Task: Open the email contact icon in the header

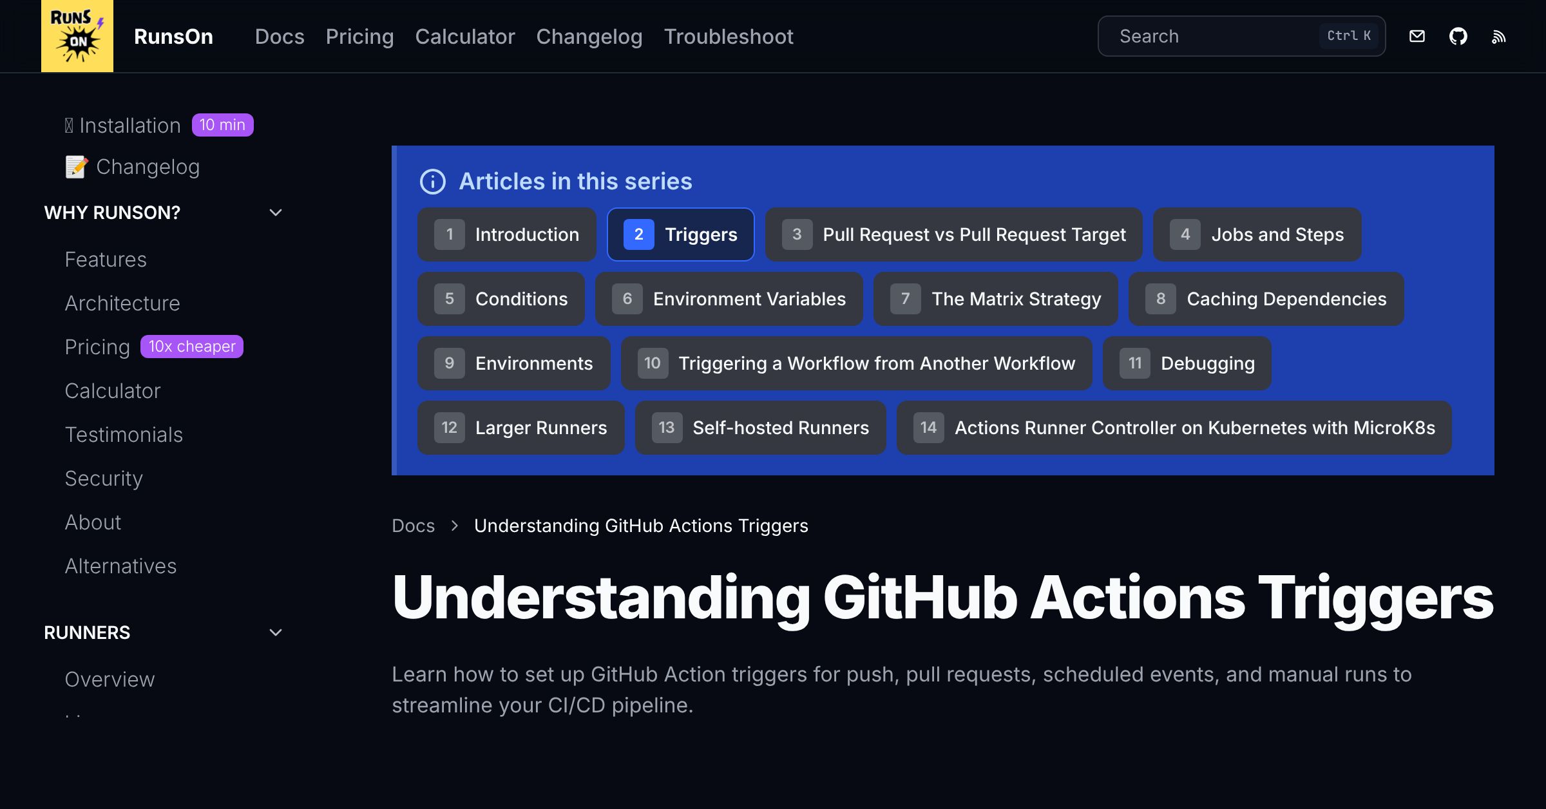Action: click(1417, 36)
